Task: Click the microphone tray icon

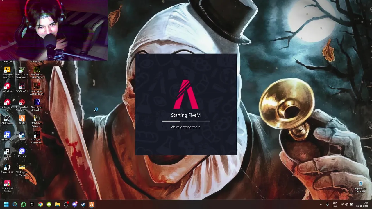Action: point(328,204)
